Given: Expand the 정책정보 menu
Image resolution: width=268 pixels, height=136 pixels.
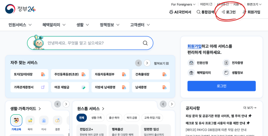Looking at the screenshot, I should point(110,25).
